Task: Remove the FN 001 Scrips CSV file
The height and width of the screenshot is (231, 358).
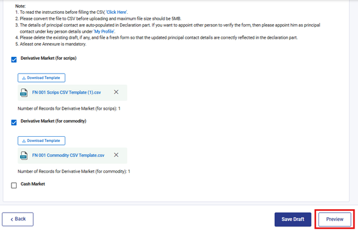Action: click(116, 92)
